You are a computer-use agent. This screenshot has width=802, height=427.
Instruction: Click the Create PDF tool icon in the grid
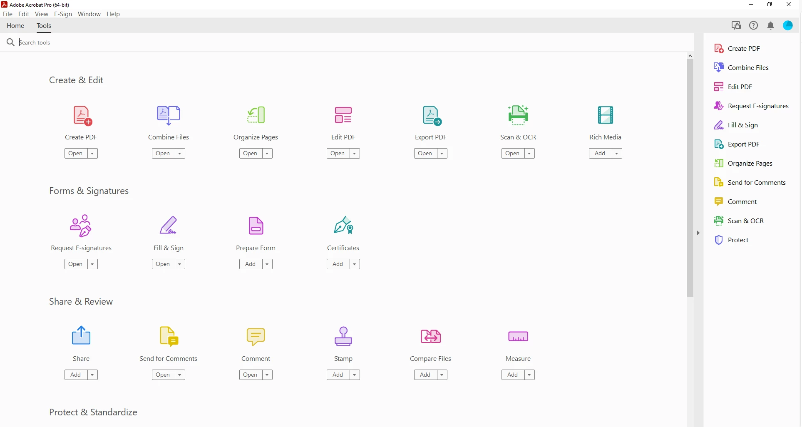[x=82, y=116]
